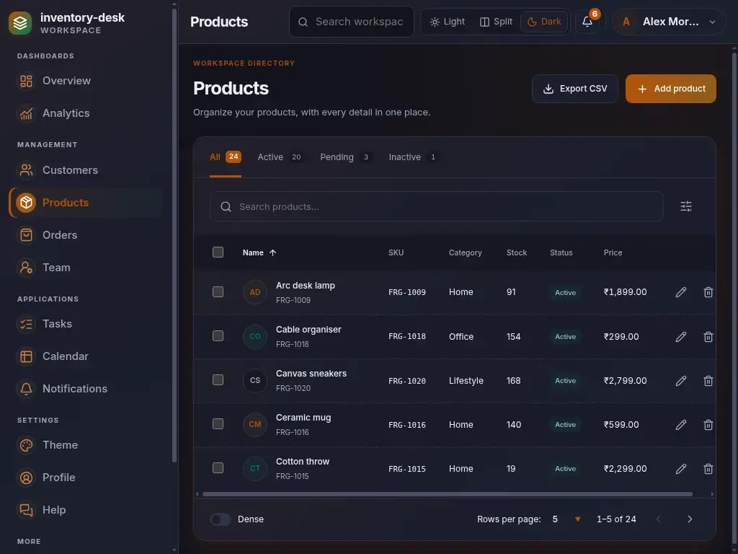Click the CM avatar for Ceramic mug

point(255,424)
